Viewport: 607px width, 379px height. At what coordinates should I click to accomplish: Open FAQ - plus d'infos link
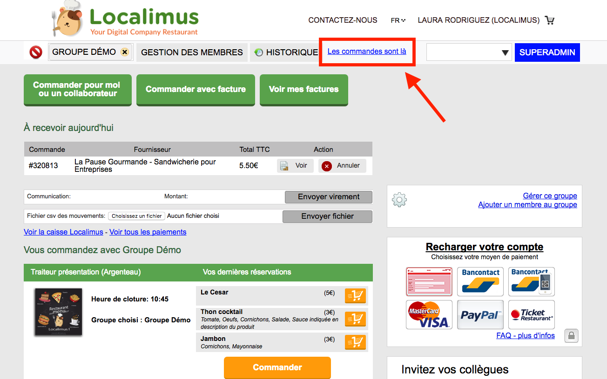coord(526,336)
